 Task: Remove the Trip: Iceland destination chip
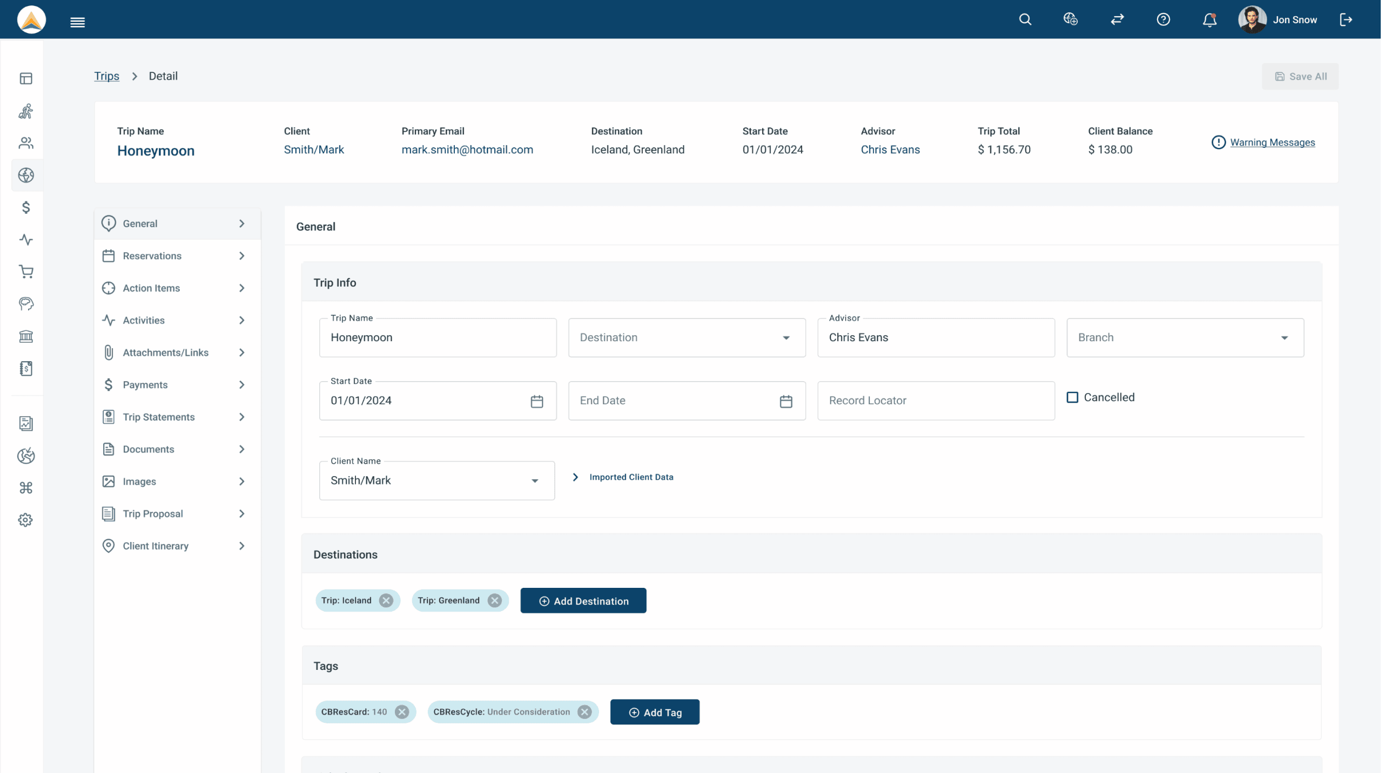coord(386,601)
